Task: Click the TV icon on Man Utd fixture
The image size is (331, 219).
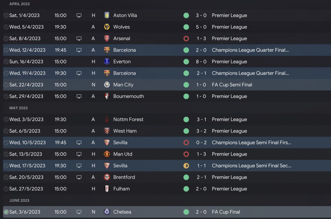Action: pyautogui.click(x=79, y=154)
